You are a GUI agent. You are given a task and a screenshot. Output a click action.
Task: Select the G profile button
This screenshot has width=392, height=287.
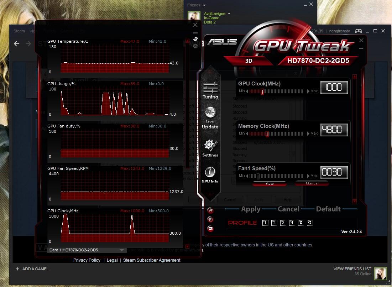coord(309,223)
